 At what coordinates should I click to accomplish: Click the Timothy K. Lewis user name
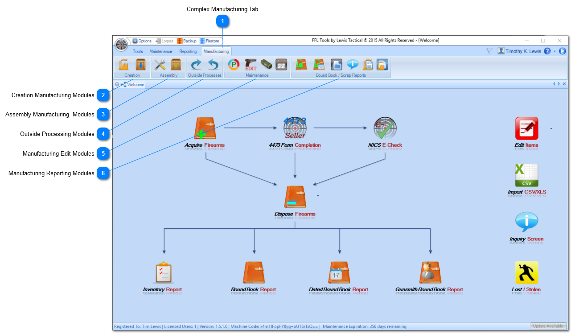[x=523, y=51]
